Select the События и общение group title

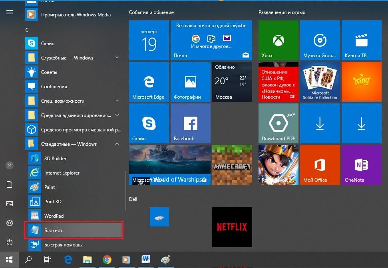(x=151, y=12)
